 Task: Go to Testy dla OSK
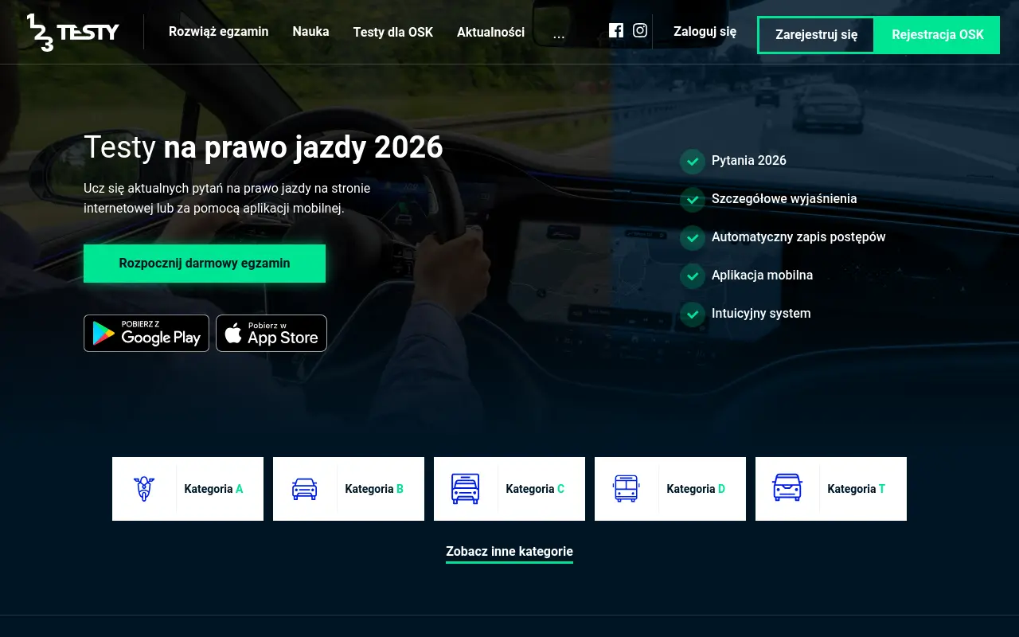(x=393, y=32)
